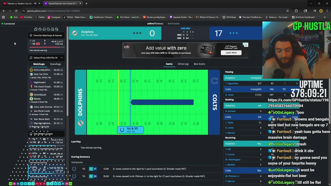Close the GameChannel tab
Screen dimensions: 331x186
(x=80, y=4)
